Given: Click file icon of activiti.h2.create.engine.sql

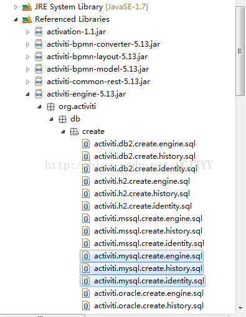Looking at the screenshot, I should tap(86, 181).
